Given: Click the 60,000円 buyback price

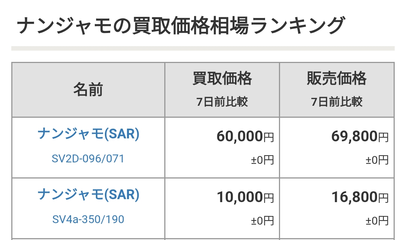Looking at the screenshot, I should [245, 137].
